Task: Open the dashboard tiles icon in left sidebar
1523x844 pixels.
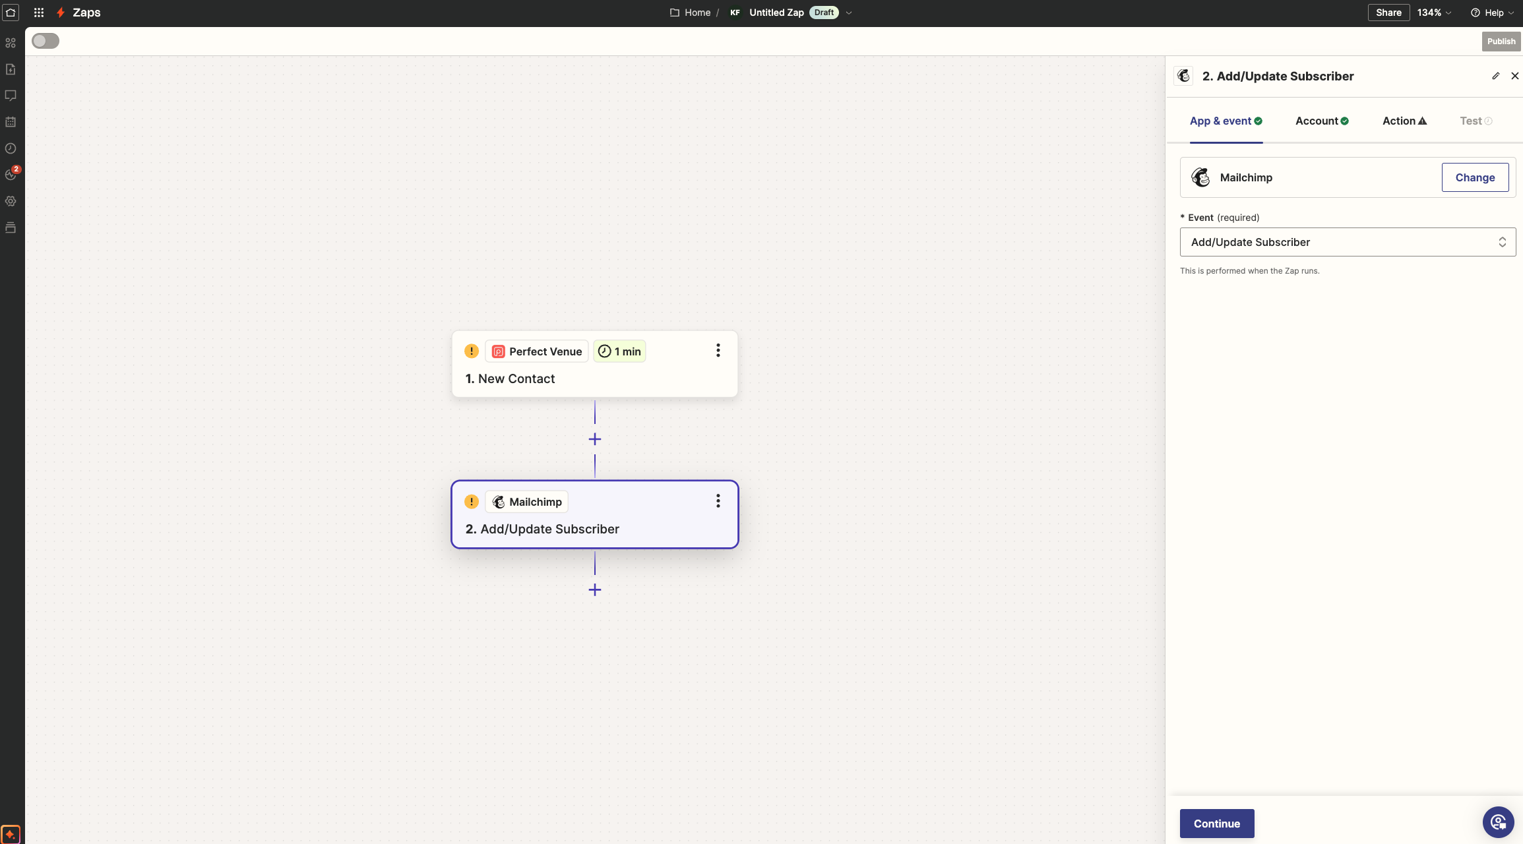Action: (11, 43)
